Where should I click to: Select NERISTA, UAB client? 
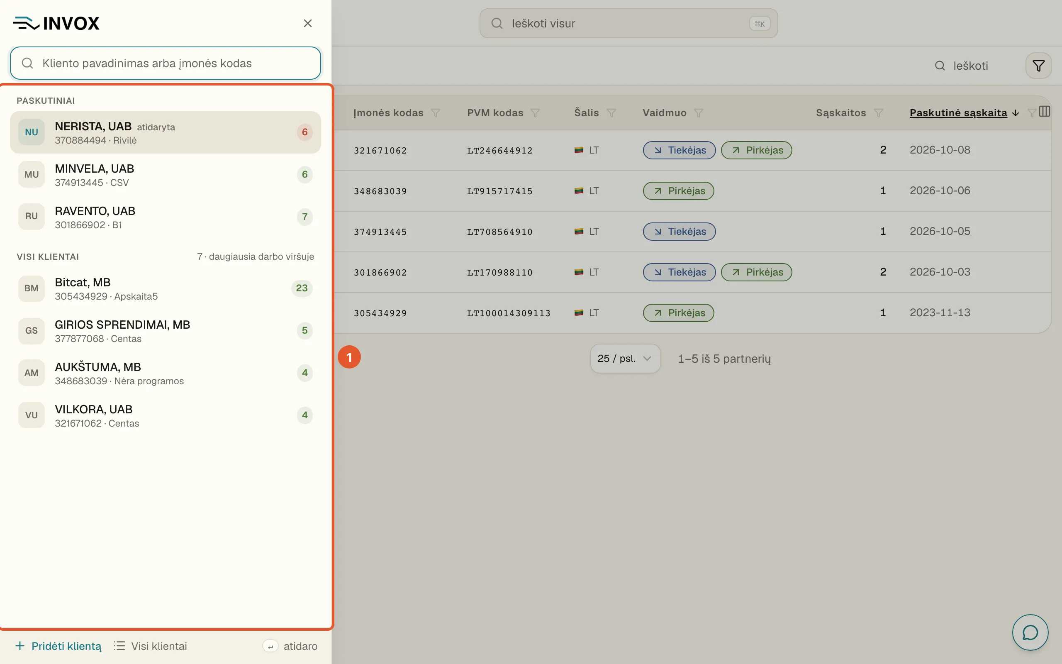click(166, 132)
